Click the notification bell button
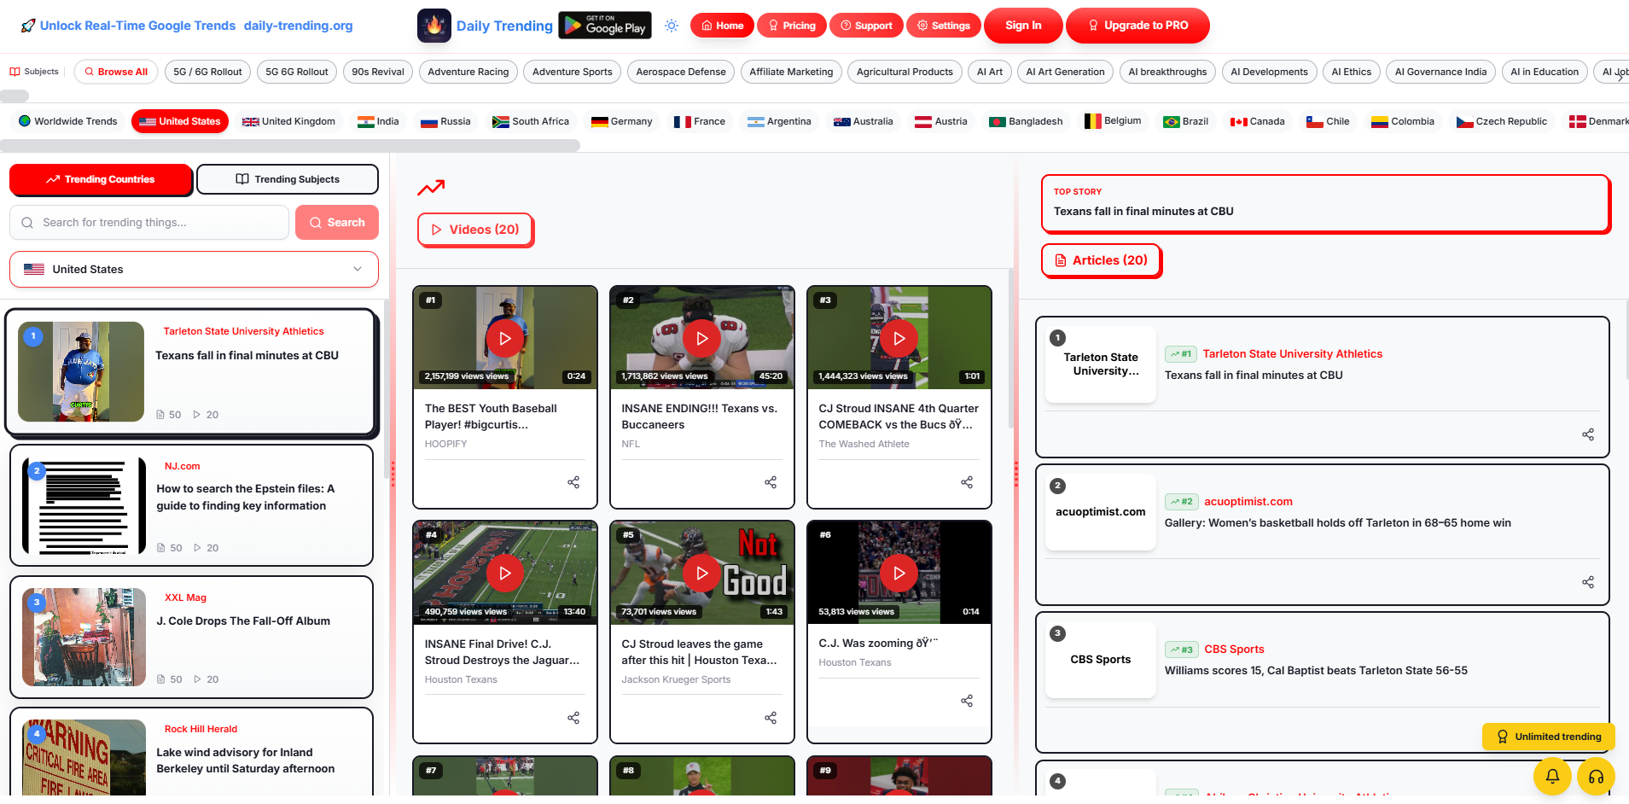 [x=1553, y=776]
